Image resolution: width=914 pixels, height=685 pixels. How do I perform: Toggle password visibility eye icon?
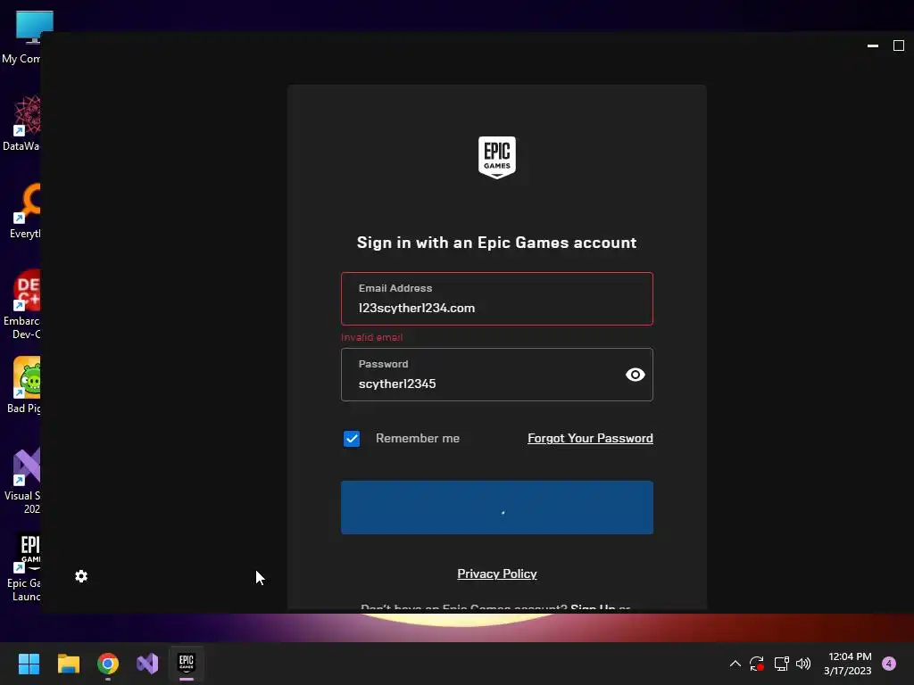(635, 375)
